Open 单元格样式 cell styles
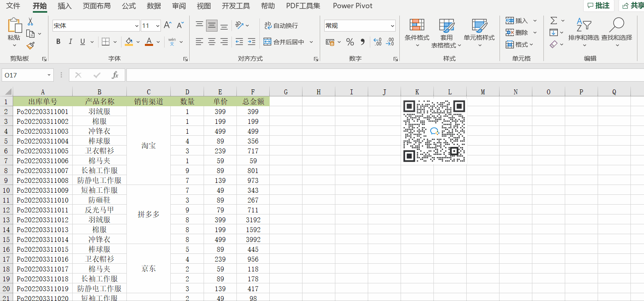 pos(479,33)
